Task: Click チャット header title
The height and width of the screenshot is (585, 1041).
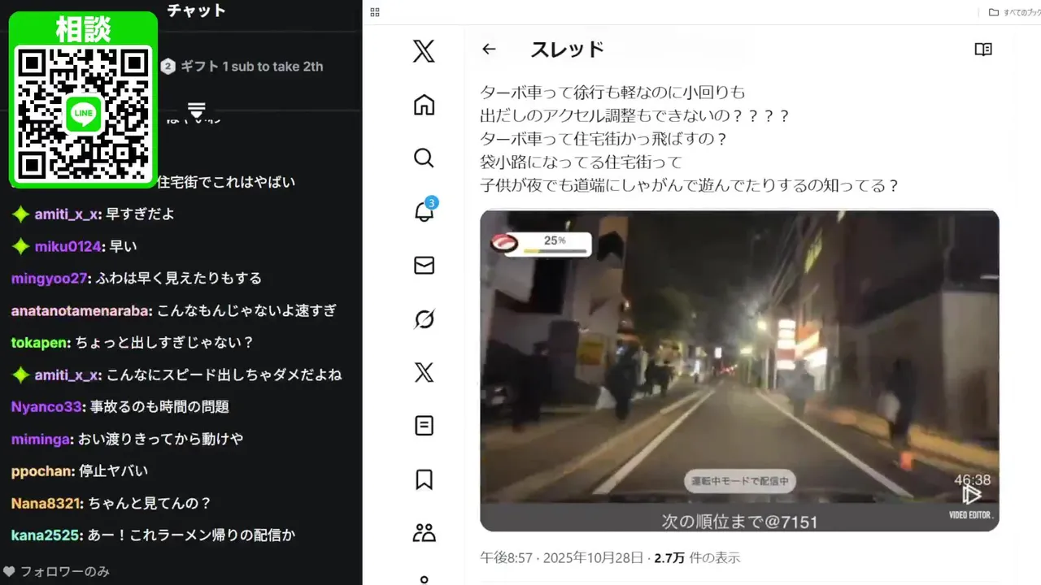Action: pyautogui.click(x=196, y=11)
